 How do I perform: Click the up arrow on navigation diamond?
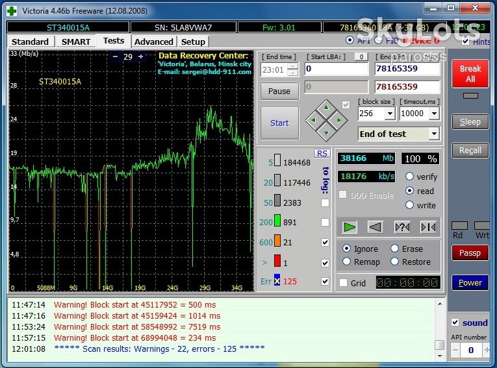click(326, 108)
